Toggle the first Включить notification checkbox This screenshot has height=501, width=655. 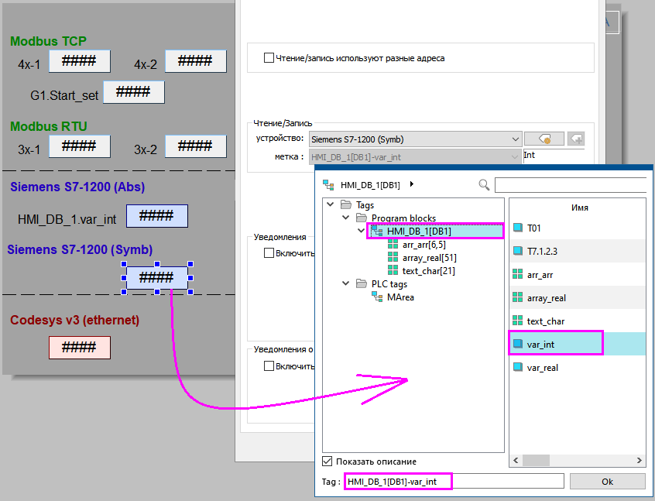point(269,252)
